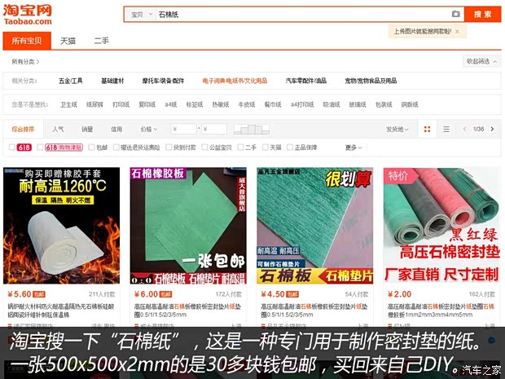Open the 发货地 dropdown
This screenshot has width=505, height=379.
point(397,130)
